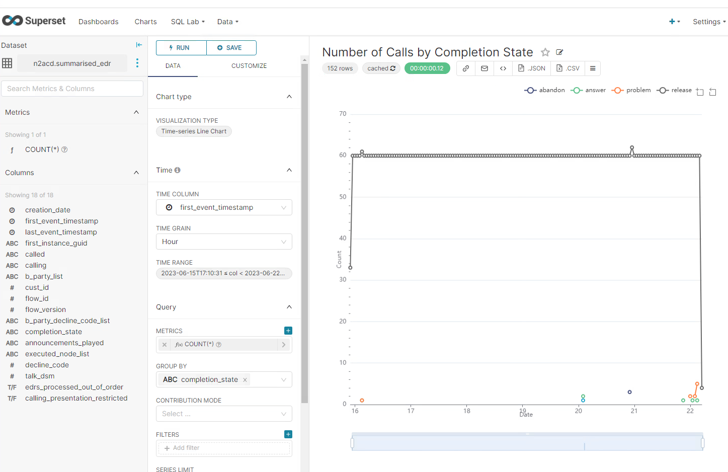Share chart by email icon
Screen dimensions: 728x472
click(x=484, y=68)
